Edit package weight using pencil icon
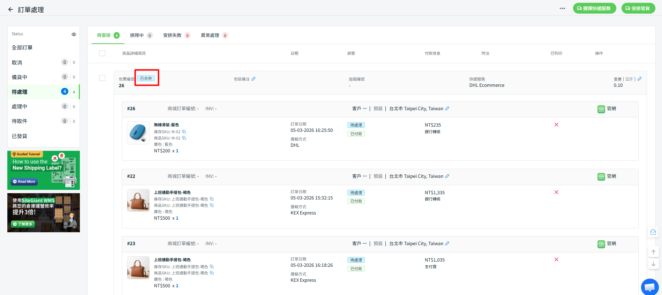 point(640,79)
